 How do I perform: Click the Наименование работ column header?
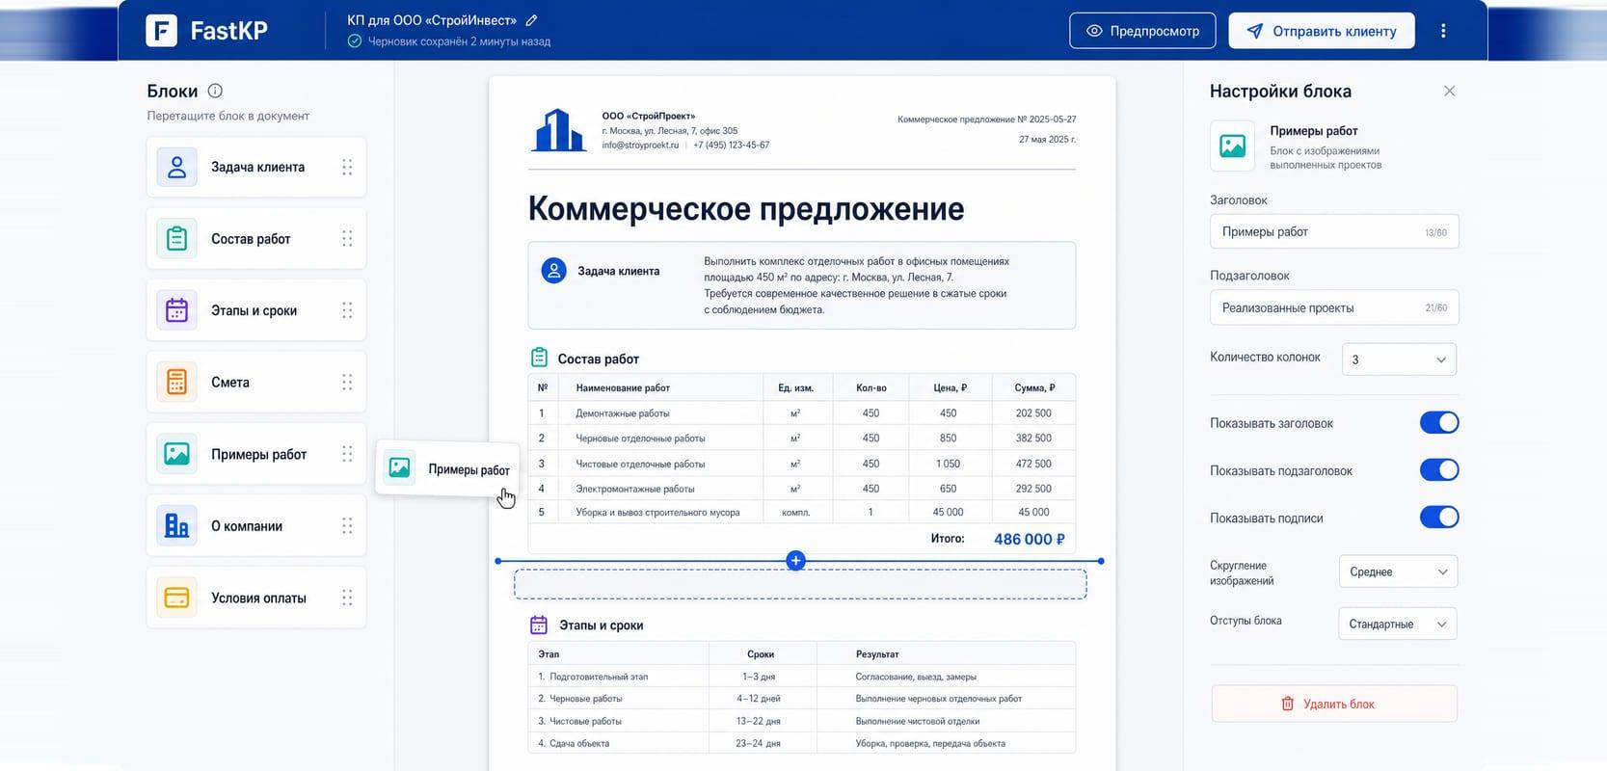[623, 387]
